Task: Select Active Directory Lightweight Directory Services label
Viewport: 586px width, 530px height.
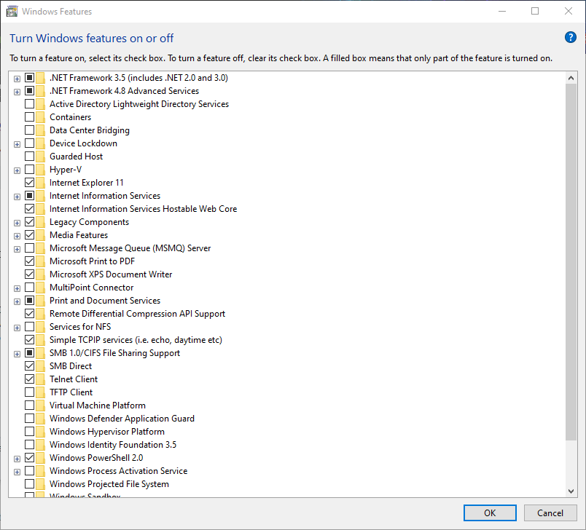Action: [x=139, y=104]
